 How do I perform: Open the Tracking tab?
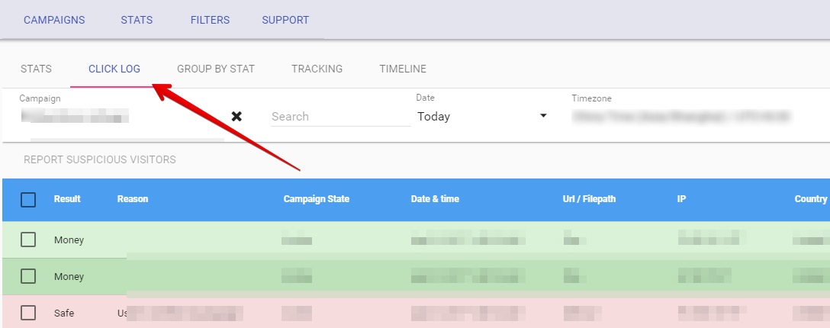pos(317,69)
